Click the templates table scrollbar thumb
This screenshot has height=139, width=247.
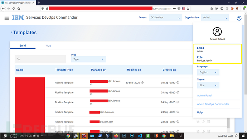point(228,123)
